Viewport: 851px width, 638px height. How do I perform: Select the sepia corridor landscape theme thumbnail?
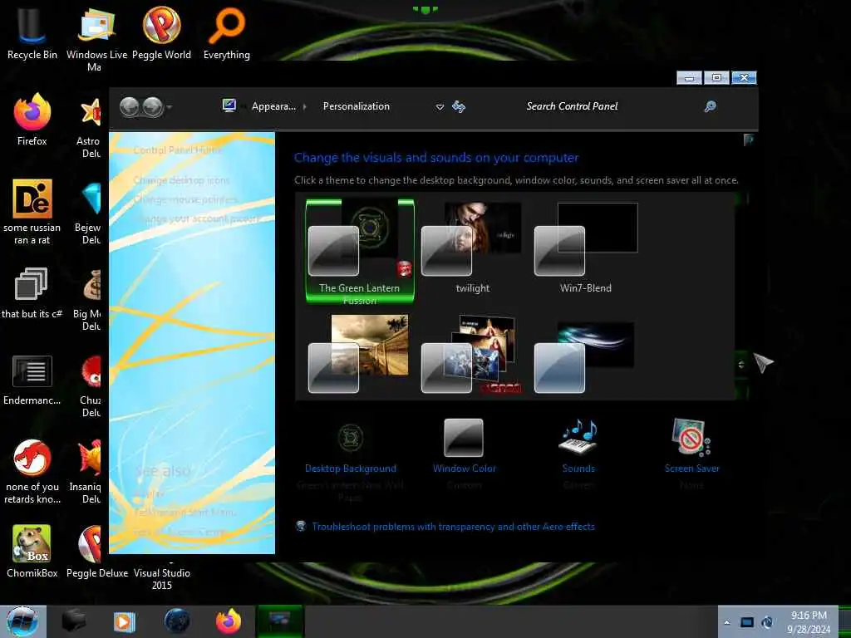(x=358, y=354)
